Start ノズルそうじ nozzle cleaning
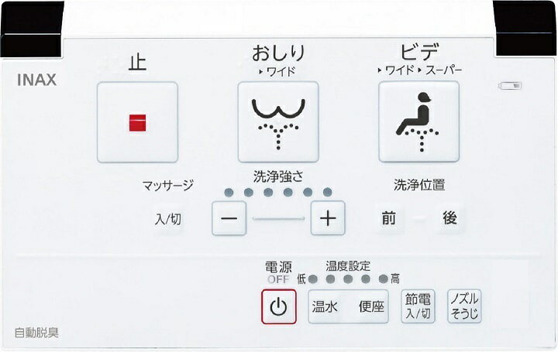558x352 pixels. tap(464, 306)
